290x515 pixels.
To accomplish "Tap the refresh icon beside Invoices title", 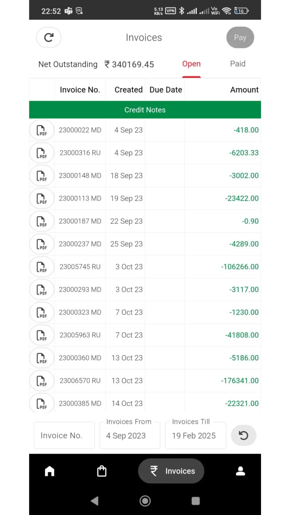I will 49,38.
